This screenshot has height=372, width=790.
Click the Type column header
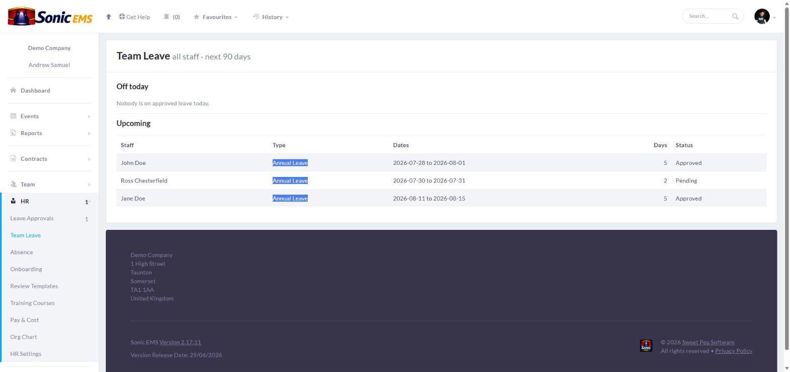click(279, 145)
